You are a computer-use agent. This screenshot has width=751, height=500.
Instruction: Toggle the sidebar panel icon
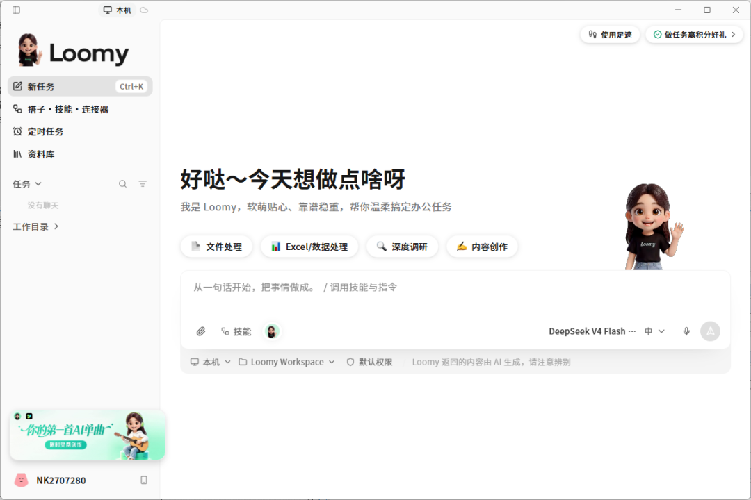pos(16,10)
